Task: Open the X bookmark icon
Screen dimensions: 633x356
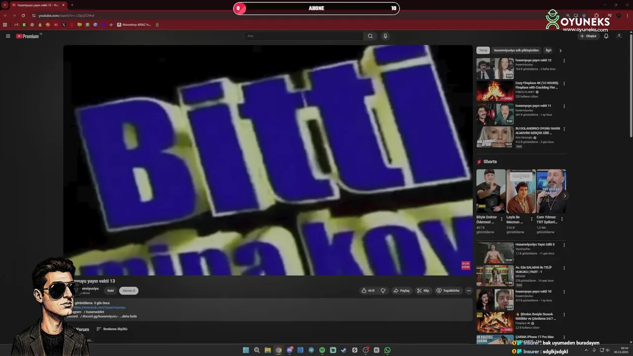Action: point(64,25)
